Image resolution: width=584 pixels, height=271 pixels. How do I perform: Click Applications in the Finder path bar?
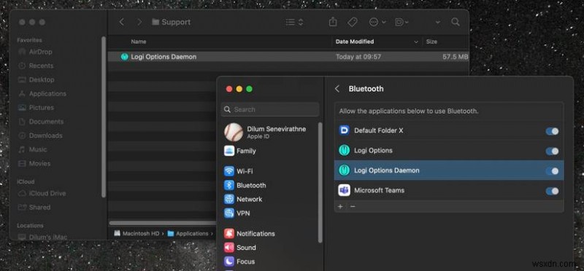click(188, 233)
